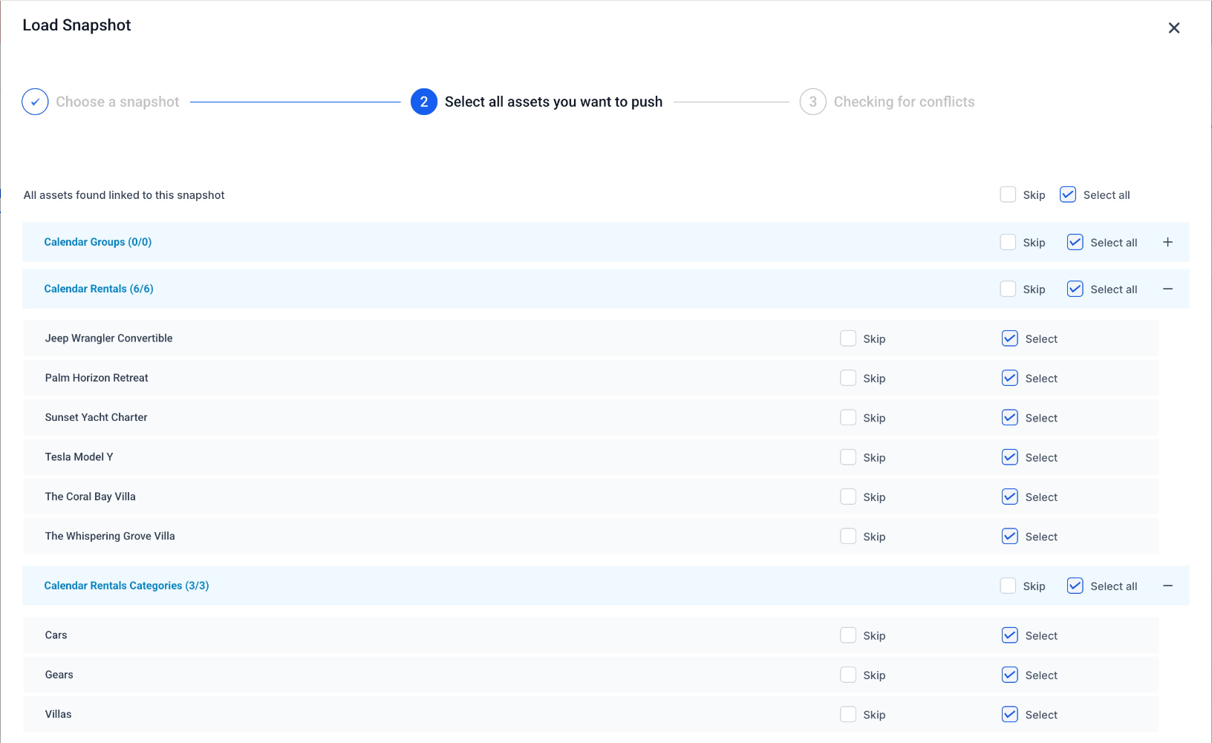
Task: Click the Tesla Model Y row name
Action: pyautogui.click(x=79, y=457)
